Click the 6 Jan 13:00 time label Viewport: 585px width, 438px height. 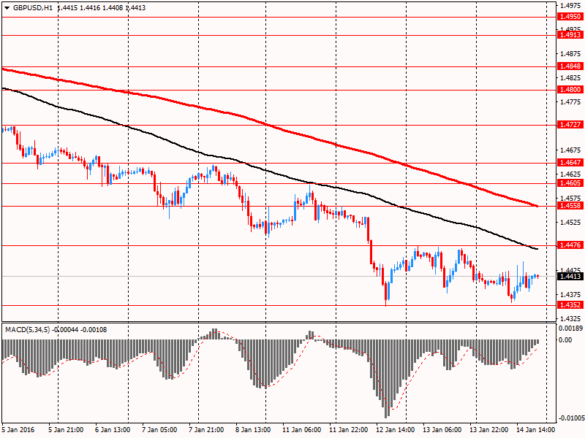click(x=113, y=430)
